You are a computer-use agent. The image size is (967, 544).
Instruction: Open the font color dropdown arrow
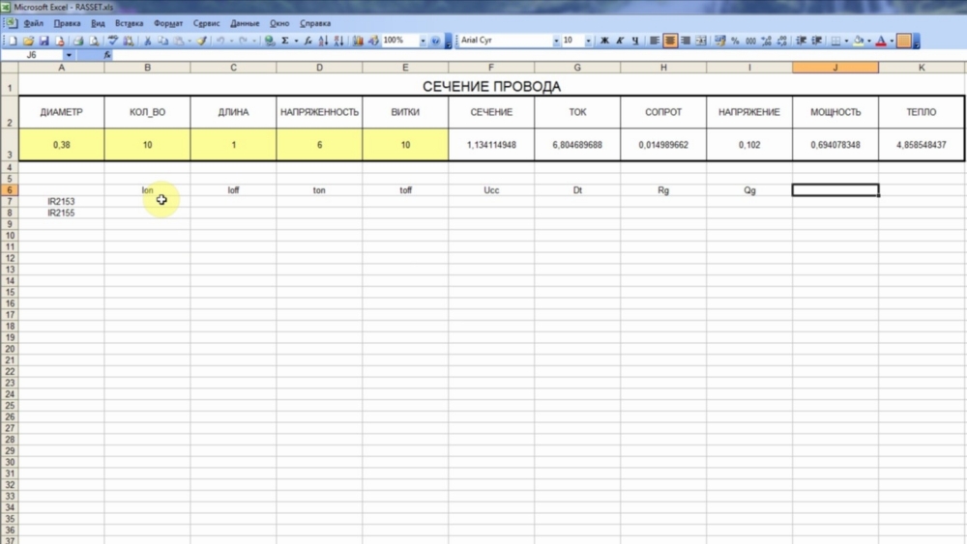892,41
